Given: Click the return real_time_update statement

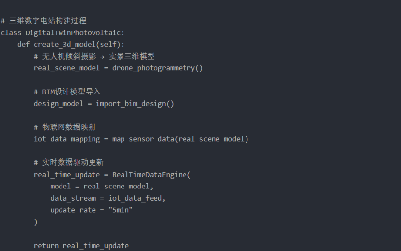Looking at the screenshot, I should coord(81,245).
